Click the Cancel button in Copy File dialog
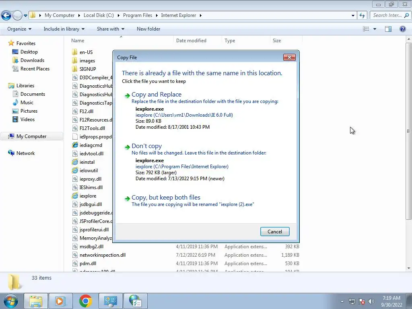This screenshot has height=309, width=412. click(x=275, y=231)
